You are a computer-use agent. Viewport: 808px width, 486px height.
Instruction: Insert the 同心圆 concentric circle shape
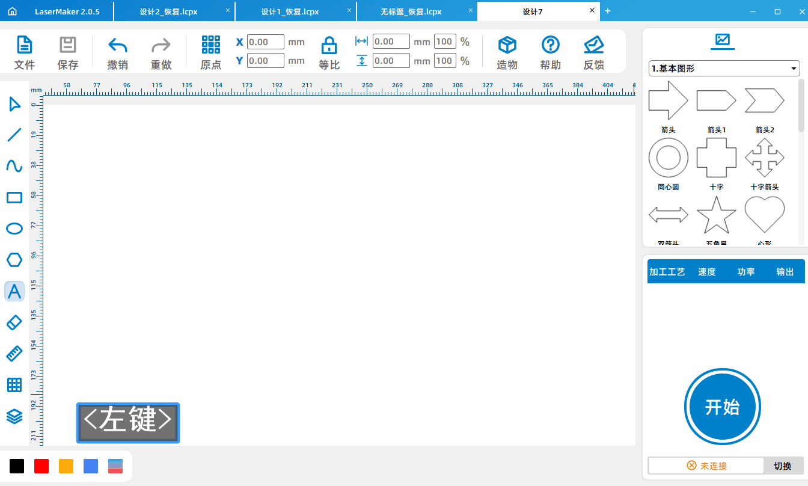[669, 158]
